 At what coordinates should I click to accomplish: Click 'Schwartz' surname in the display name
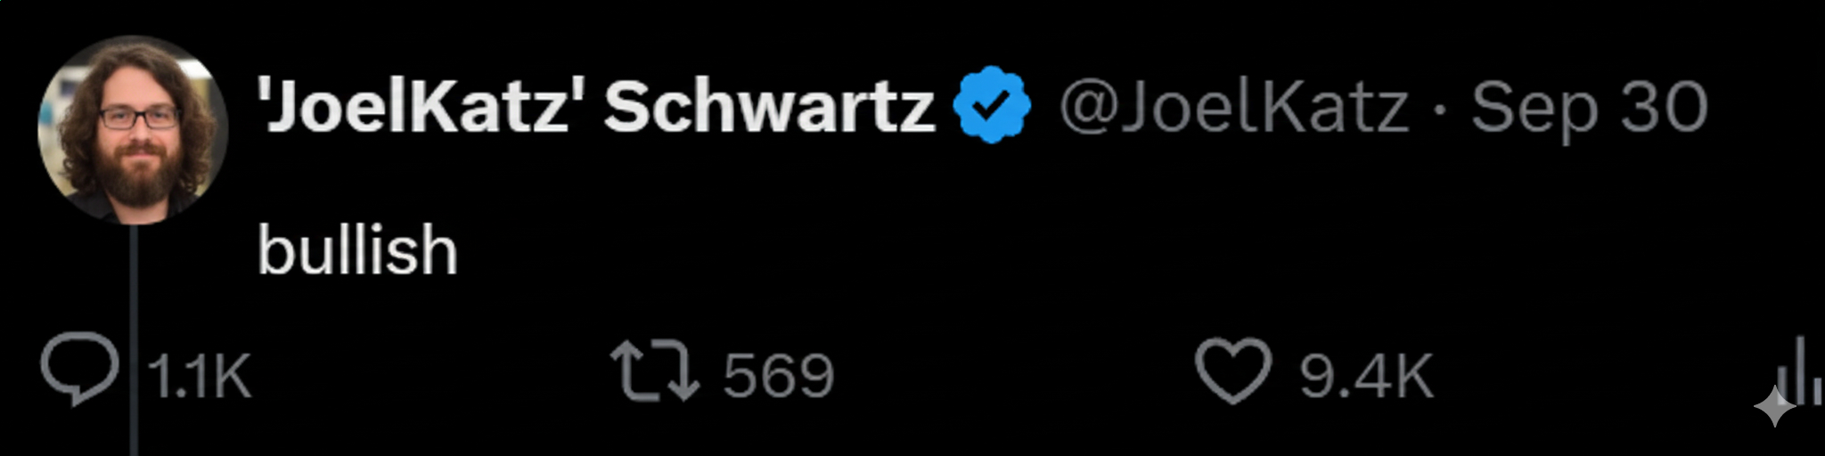[769, 106]
